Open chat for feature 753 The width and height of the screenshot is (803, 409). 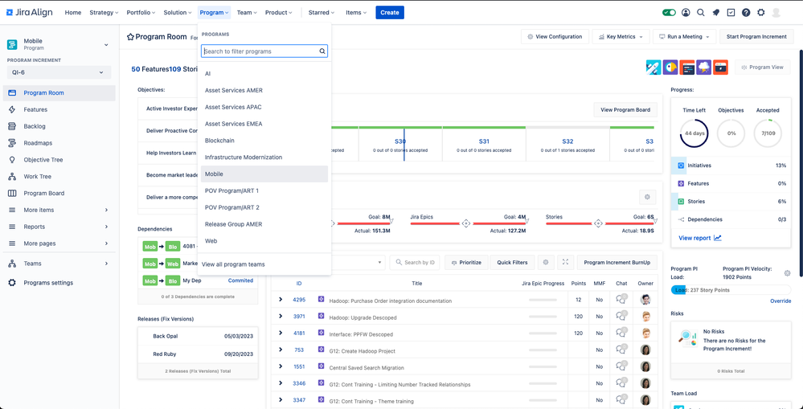pos(621,350)
